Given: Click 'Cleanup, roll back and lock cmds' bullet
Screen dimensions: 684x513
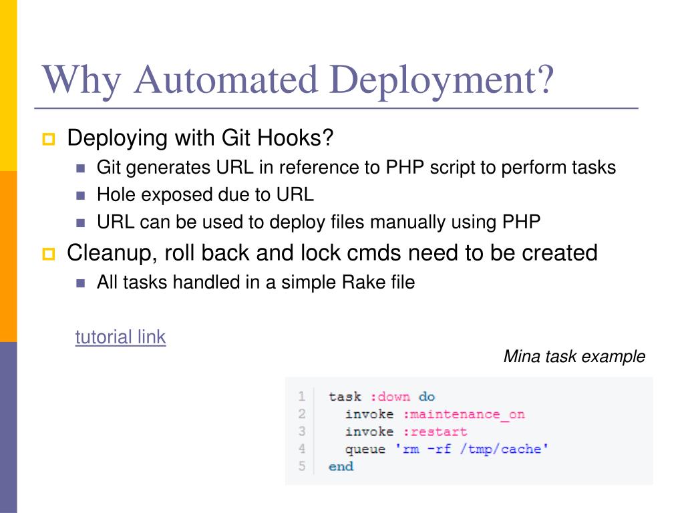Looking at the screenshot, I should (332, 253).
